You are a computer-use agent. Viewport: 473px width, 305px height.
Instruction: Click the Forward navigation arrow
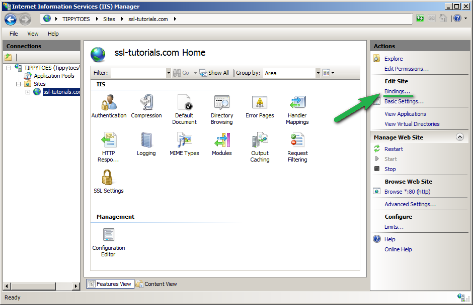[25, 20]
